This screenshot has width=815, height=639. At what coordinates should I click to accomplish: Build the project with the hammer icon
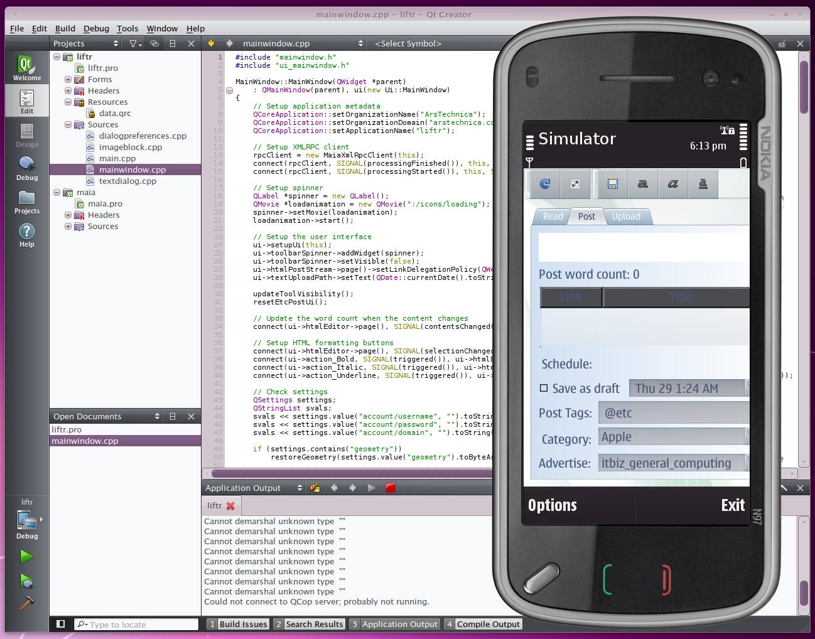click(27, 603)
